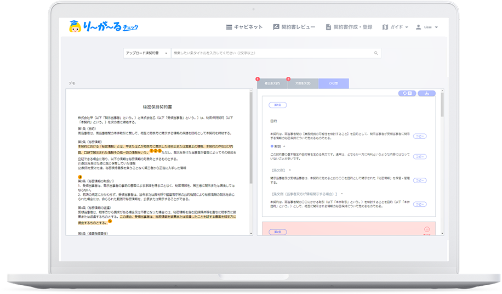Copy the 【条文例】 sample clause text
Screen dimensions: 502x294
click(x=420, y=180)
